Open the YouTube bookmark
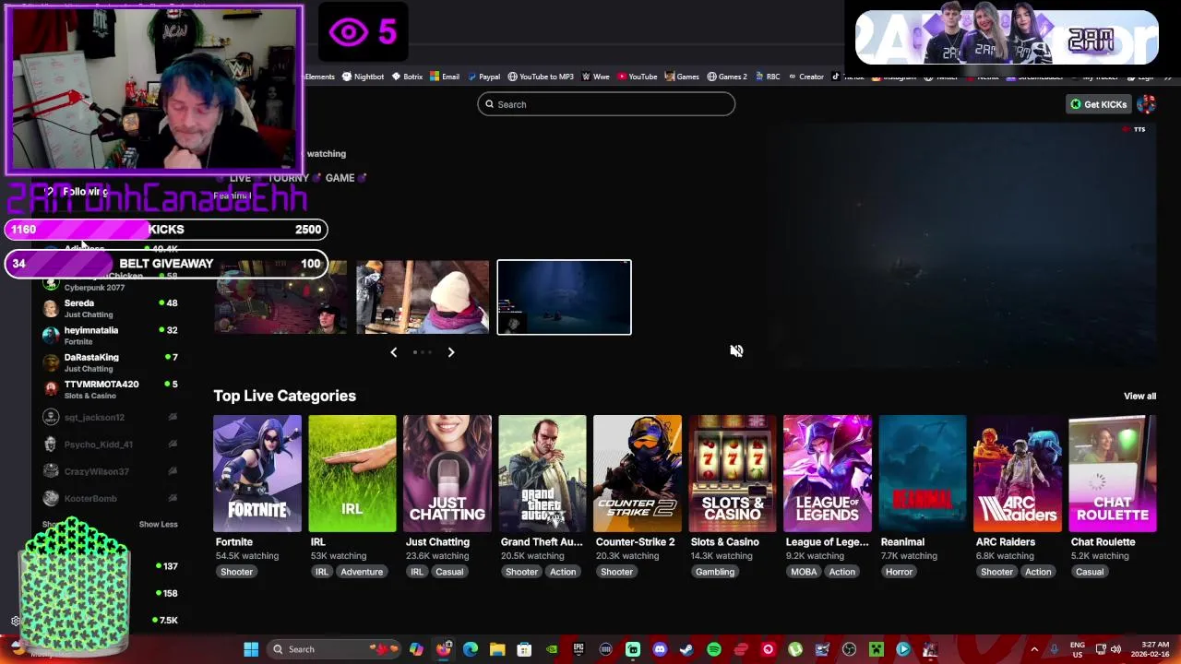The height and width of the screenshot is (664, 1181). tap(638, 77)
